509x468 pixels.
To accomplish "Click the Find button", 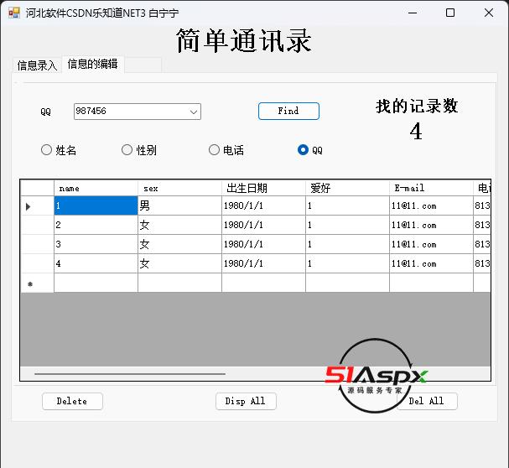I will coord(288,111).
